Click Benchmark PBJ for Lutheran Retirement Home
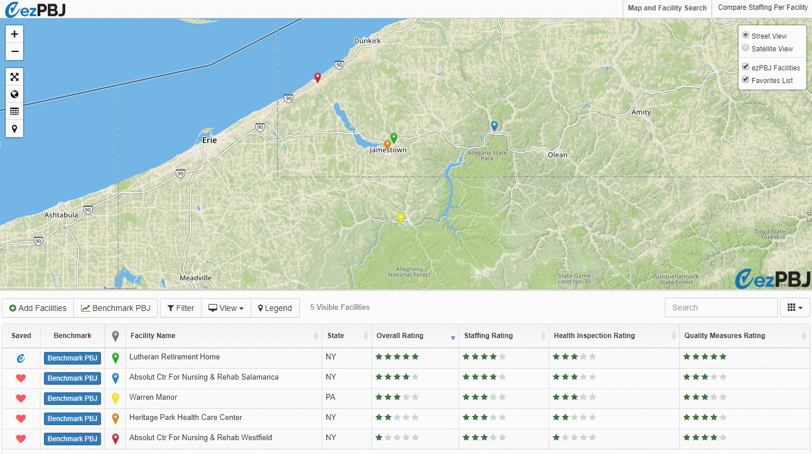 [x=72, y=358]
